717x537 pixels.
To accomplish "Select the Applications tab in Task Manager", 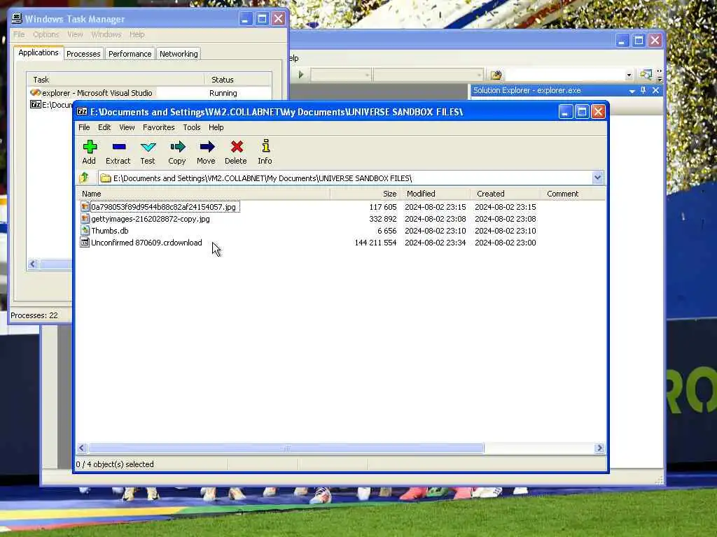I will point(39,52).
